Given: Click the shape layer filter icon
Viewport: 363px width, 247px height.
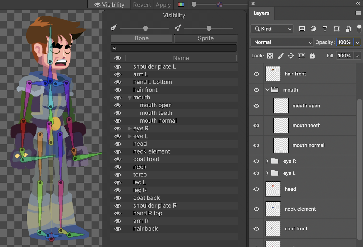Looking at the screenshot, I should [337, 29].
